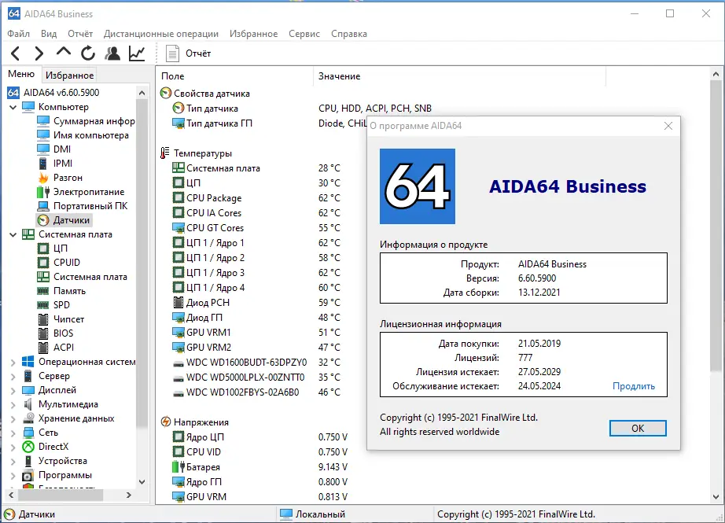
Task: Switch to the Меню panel tab
Action: click(21, 74)
